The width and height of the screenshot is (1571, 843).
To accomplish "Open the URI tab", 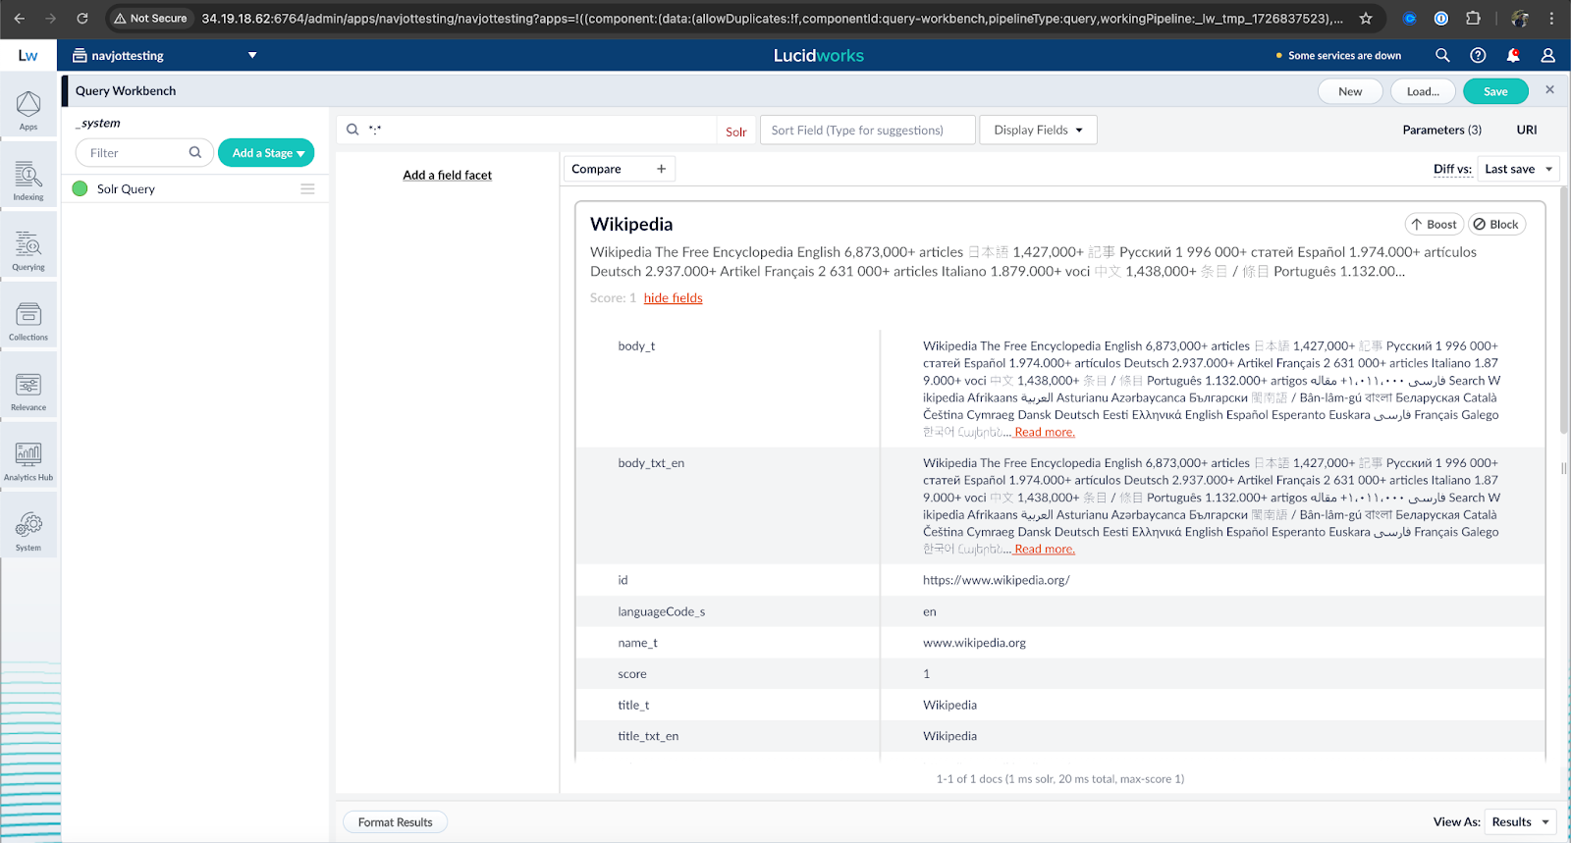I will [1527, 130].
